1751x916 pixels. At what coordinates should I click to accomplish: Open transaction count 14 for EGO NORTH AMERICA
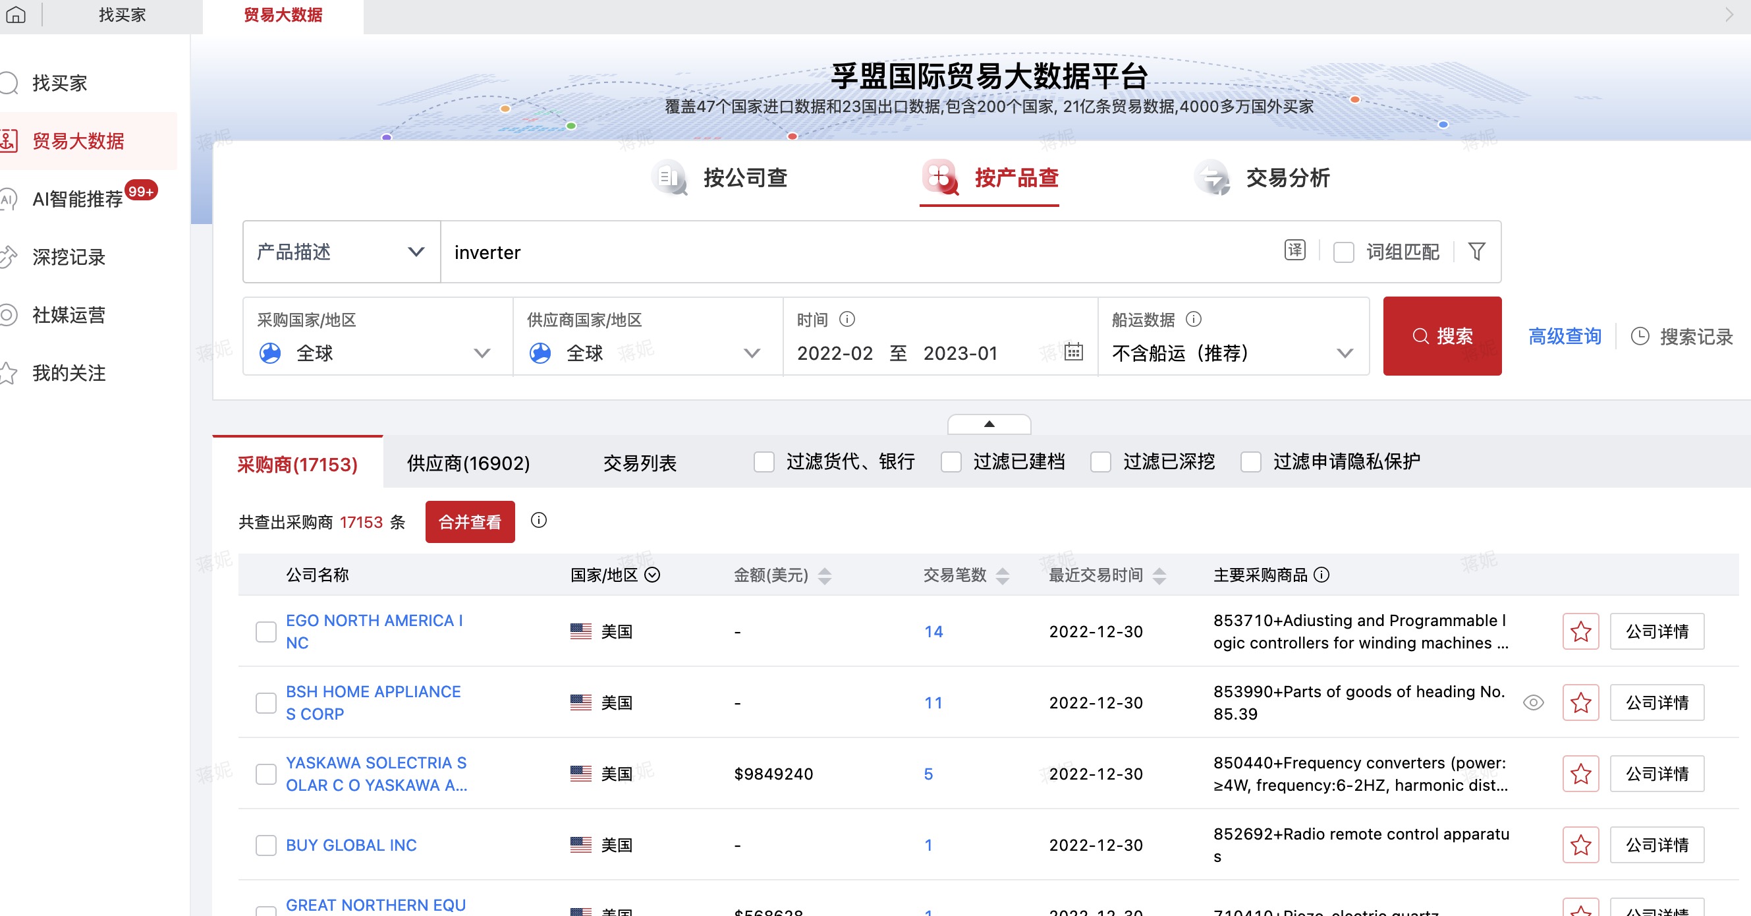click(x=934, y=632)
